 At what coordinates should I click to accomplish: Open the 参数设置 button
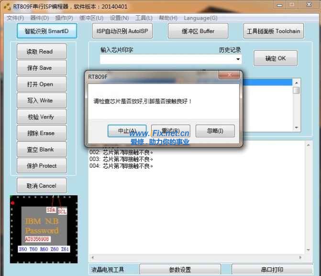[180, 269]
